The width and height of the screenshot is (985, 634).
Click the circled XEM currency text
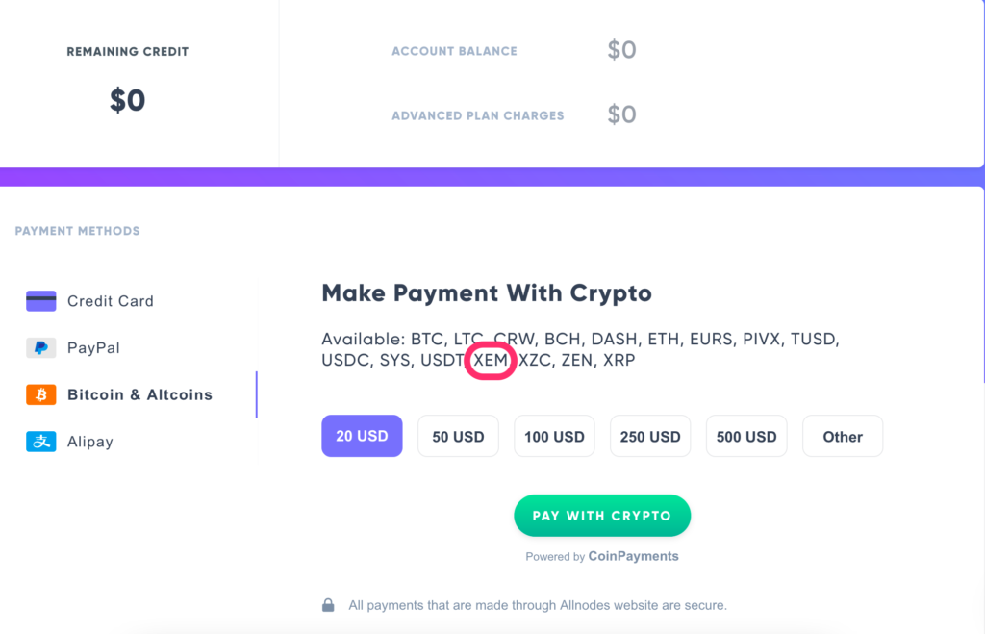coord(491,360)
